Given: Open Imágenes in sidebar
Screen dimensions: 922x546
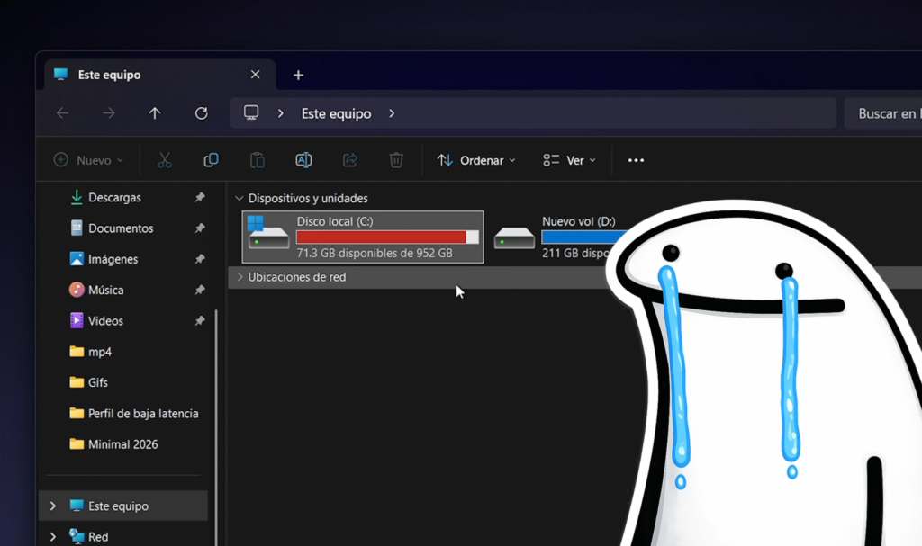Looking at the screenshot, I should pos(113,259).
